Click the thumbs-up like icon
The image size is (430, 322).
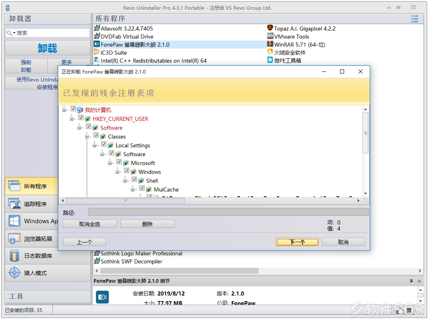[x=400, y=311]
